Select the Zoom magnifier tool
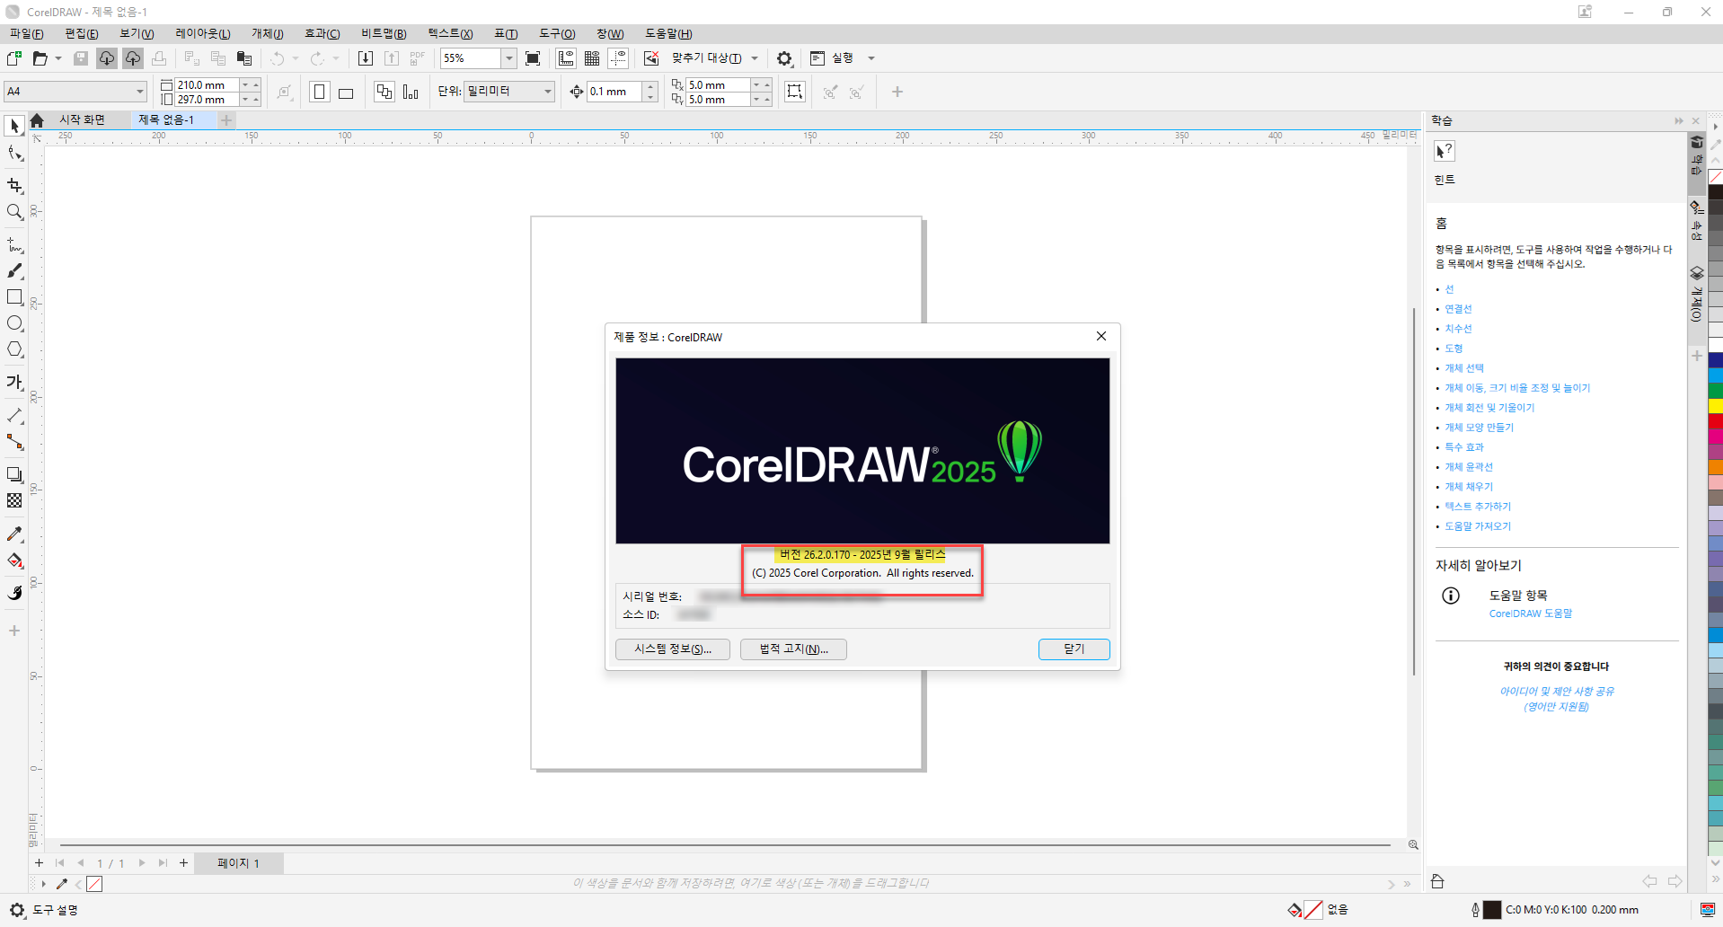 pyautogui.click(x=14, y=212)
